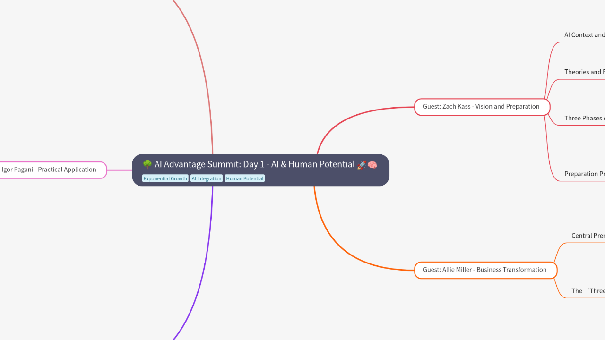Select the 'Preparation Pr...' subtopic
Image resolution: width=605 pixels, height=340 pixels.
584,174
